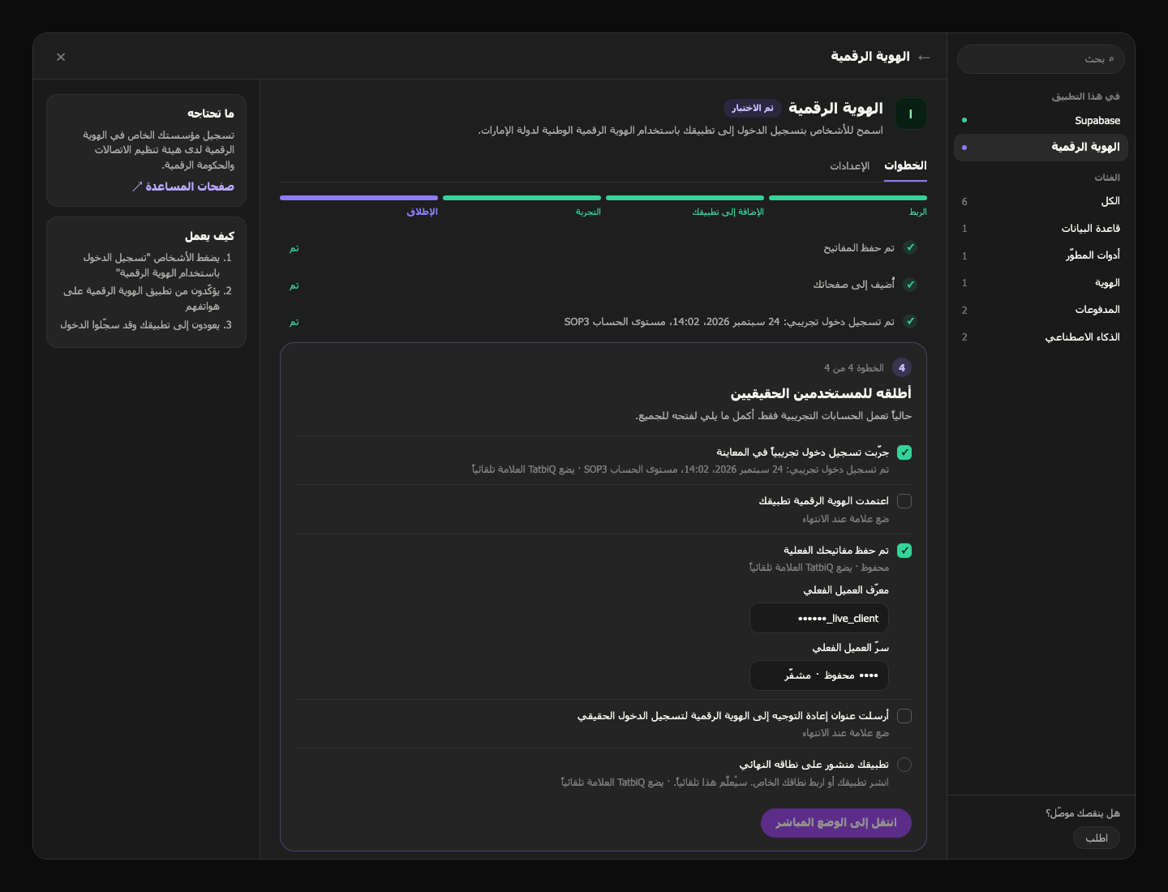Click the كيف يعمل card heading
This screenshot has height=892, width=1168.
point(209,236)
